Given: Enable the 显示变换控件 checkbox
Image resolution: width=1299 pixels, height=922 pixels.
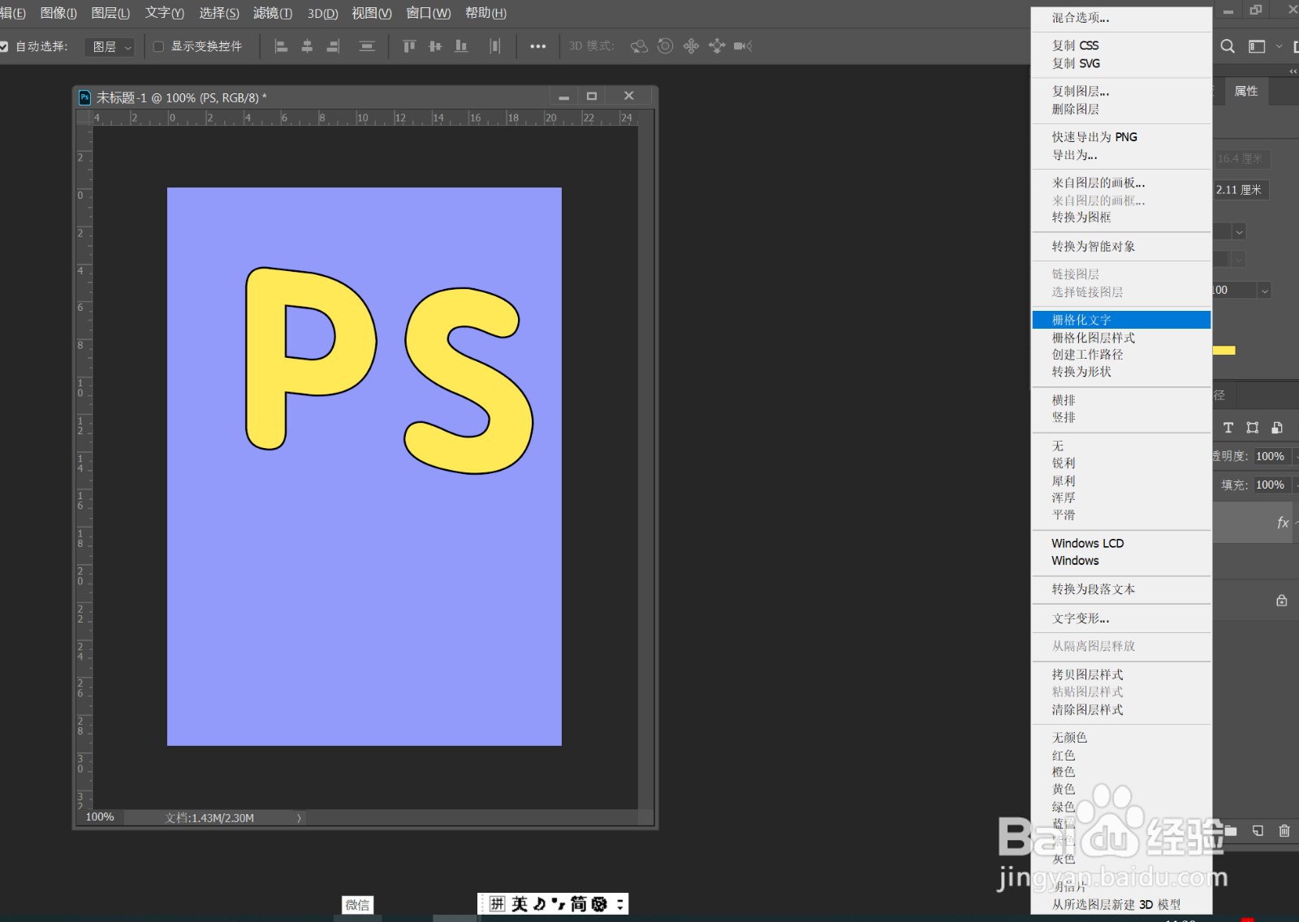Looking at the screenshot, I should 158,46.
